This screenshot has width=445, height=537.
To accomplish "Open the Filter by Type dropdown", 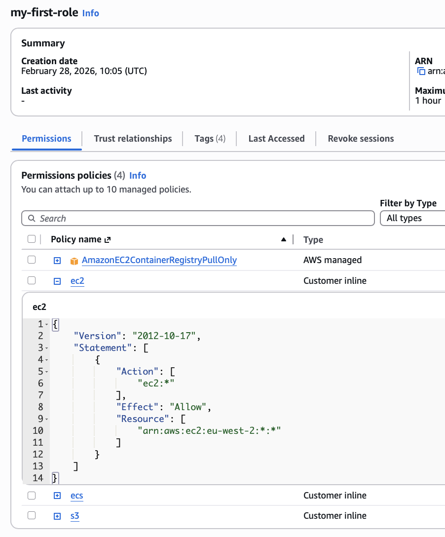I will tap(413, 218).
